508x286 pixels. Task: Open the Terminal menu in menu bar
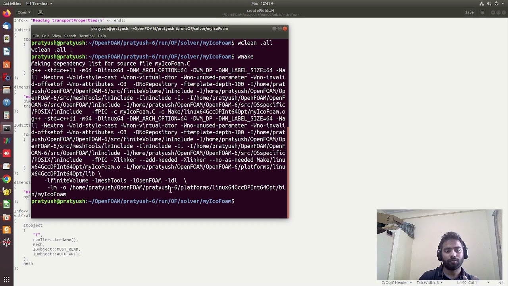pos(87,36)
